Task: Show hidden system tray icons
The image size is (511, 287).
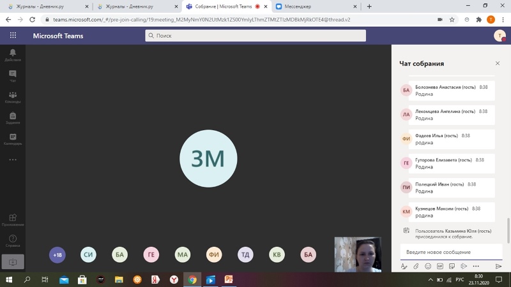Action: tap(430, 279)
